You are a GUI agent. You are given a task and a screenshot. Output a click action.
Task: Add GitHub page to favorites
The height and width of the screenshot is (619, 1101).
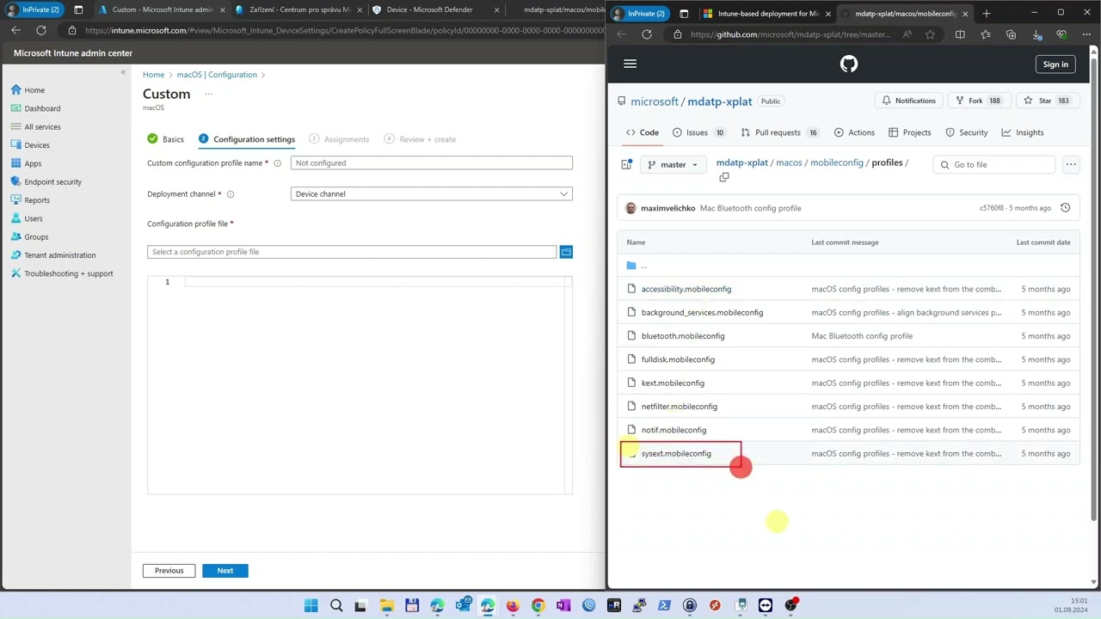tap(930, 34)
